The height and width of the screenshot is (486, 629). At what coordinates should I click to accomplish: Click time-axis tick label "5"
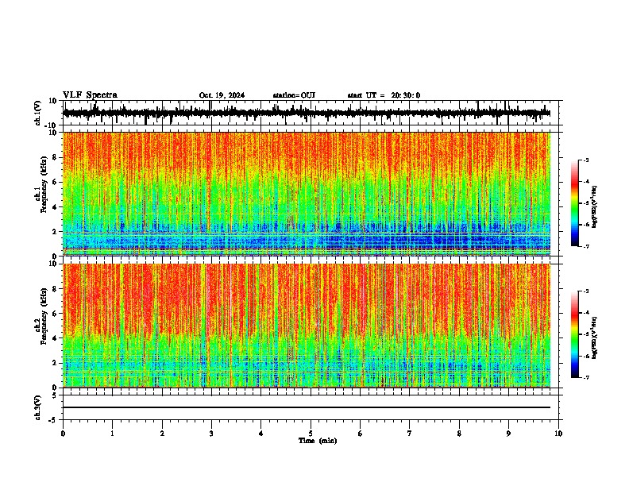point(311,434)
